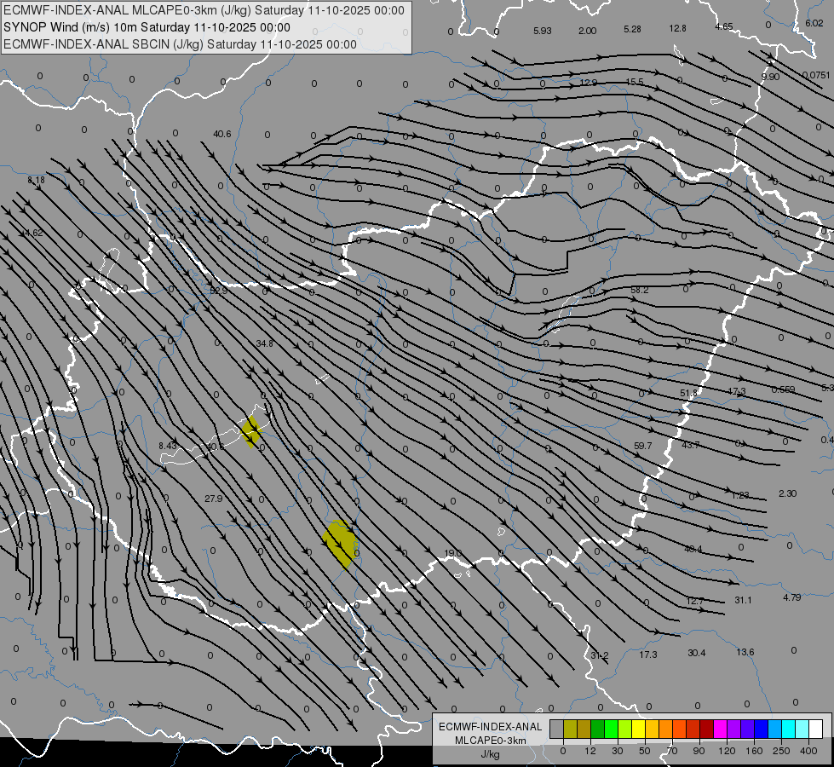Click the map value '12.8'

677,28
